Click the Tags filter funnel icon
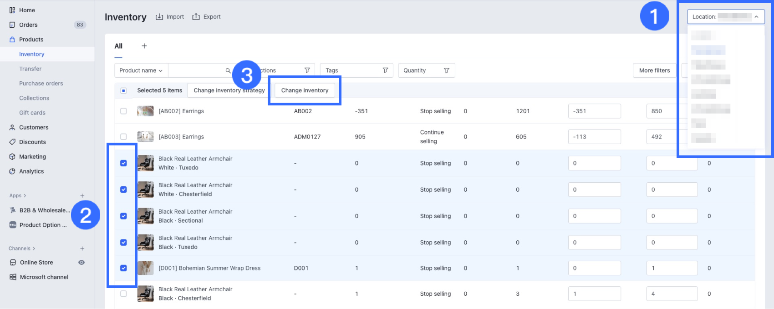The height and width of the screenshot is (309, 774). coord(385,70)
